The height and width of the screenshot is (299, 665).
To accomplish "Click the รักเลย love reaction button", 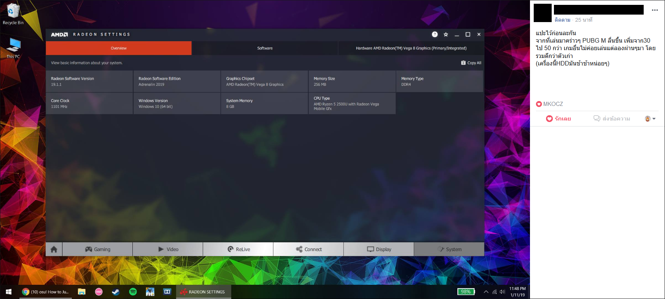I will coord(558,119).
